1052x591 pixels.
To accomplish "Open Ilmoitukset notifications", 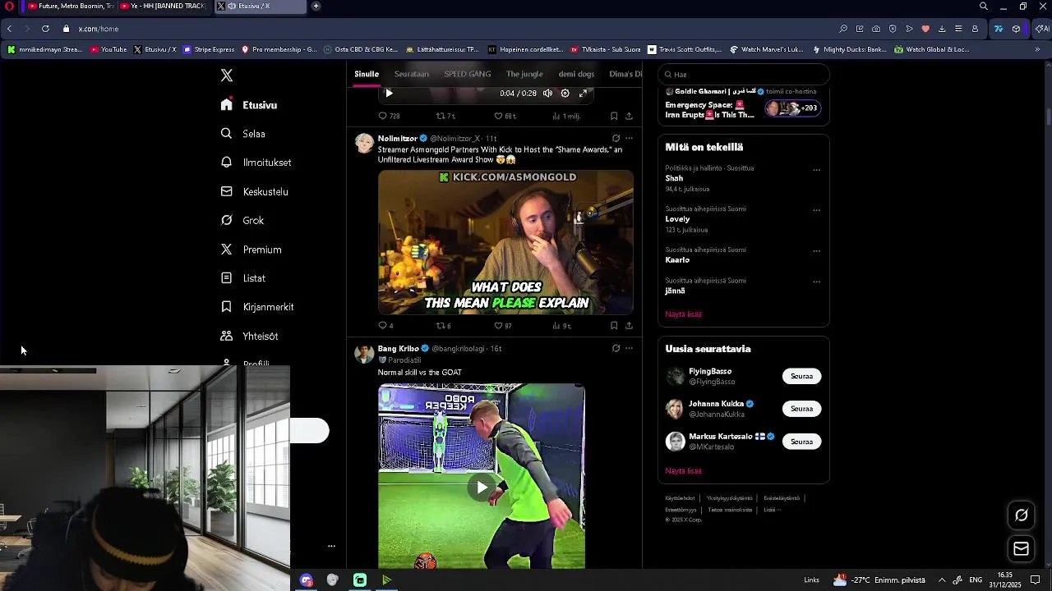I will [256, 163].
